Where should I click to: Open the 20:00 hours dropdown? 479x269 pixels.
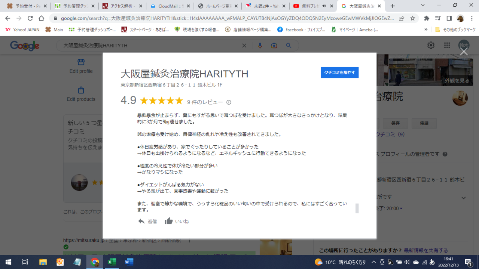pos(394,208)
